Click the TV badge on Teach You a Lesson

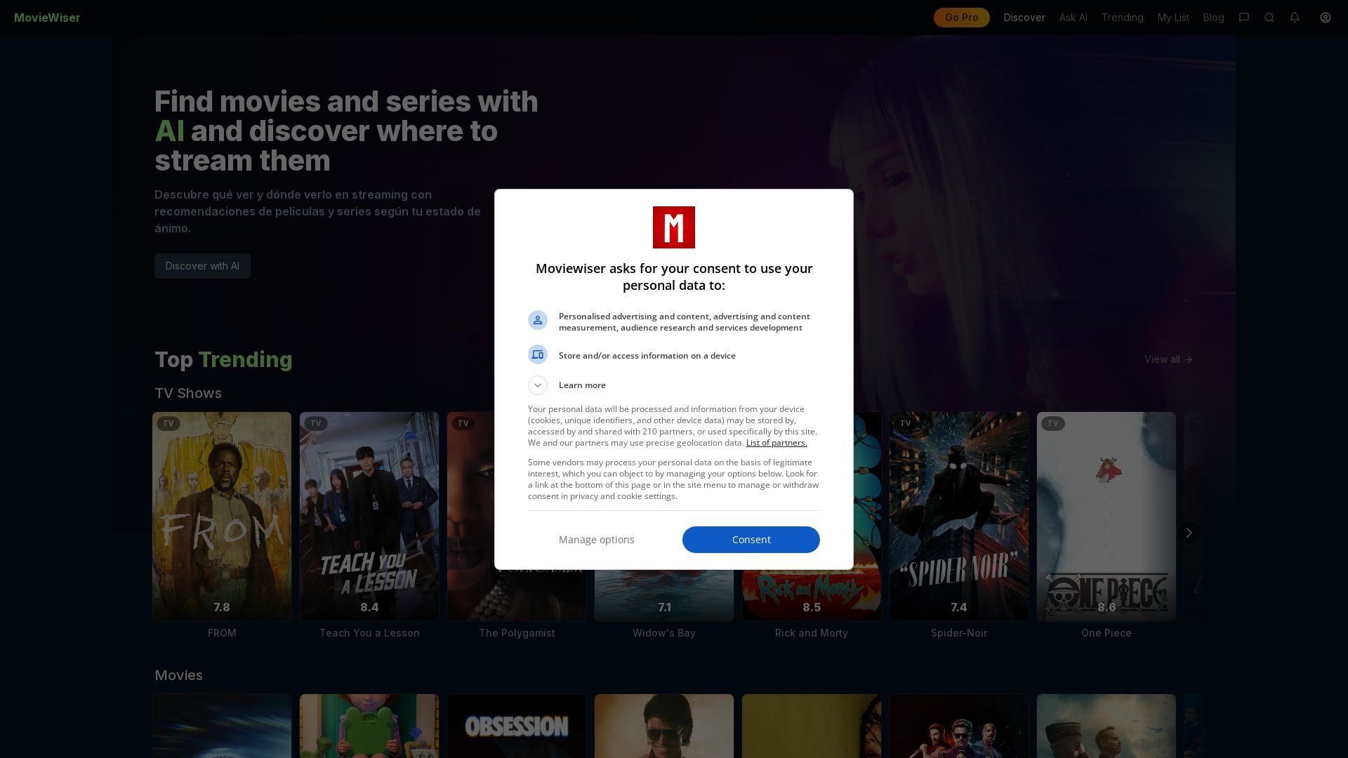pyautogui.click(x=316, y=423)
